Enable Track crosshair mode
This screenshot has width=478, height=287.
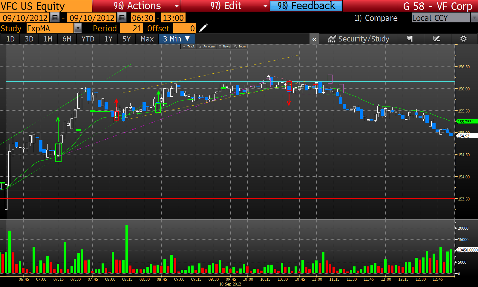[189, 47]
